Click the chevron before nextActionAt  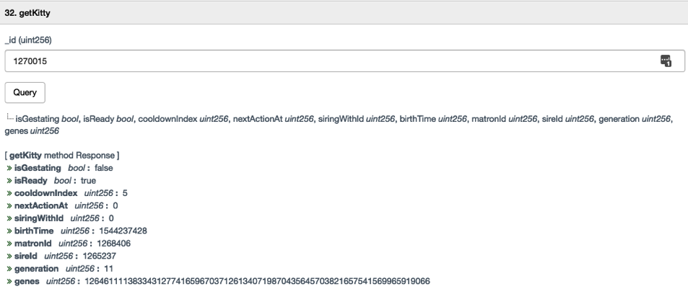click(x=9, y=205)
